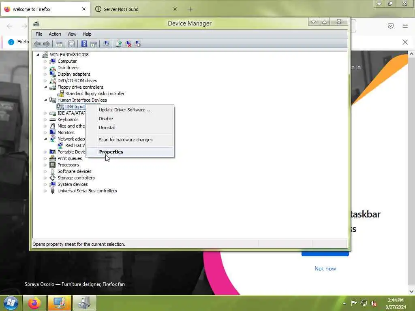Viewport: 415px width, 311px height.
Task: Dismiss the Firefox notification bar
Action: click(x=405, y=42)
